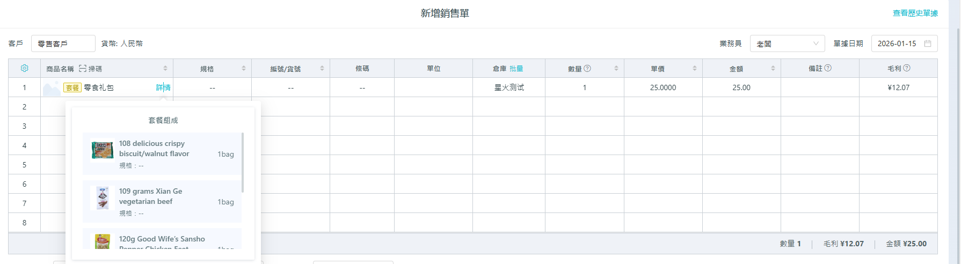Open table column settings gear icon
961x264 pixels.
click(x=24, y=68)
